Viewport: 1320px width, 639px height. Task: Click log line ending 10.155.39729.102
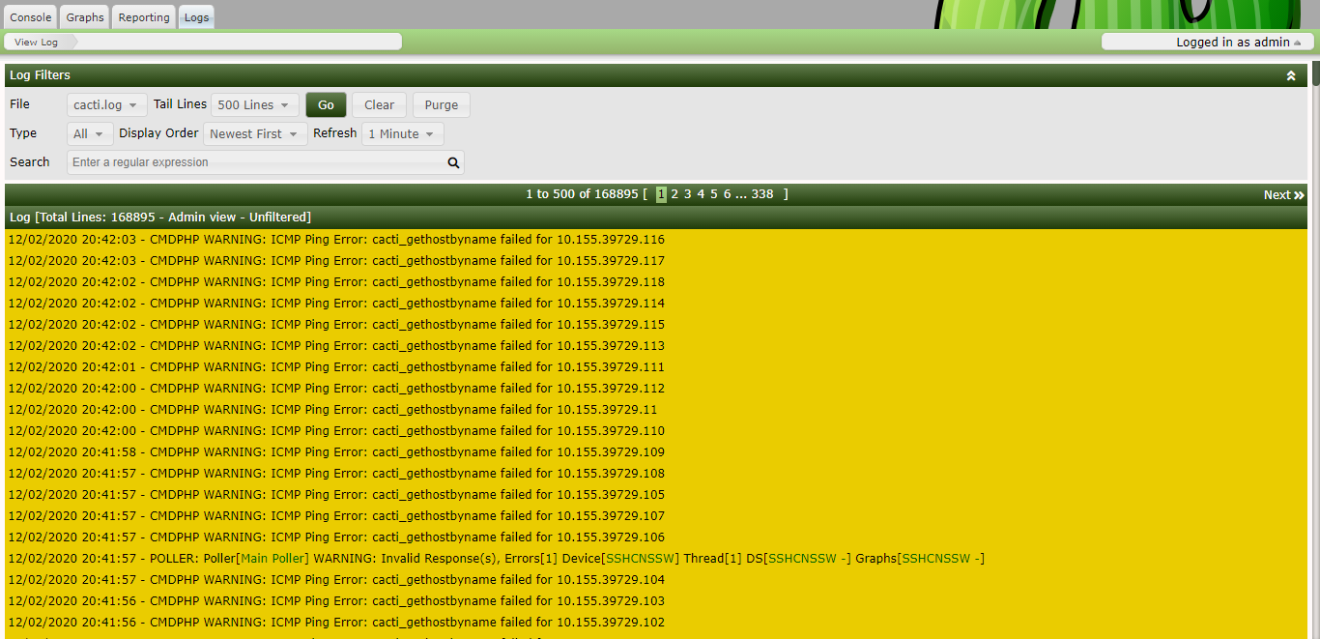pyautogui.click(x=336, y=623)
